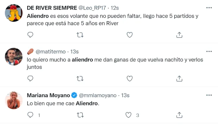Image resolution: width=218 pixels, height=126 pixels.
Task: Reply to the @matitermo tweet
Action: 30,78
